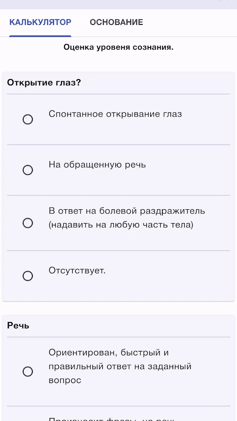Click the Открытие глаз? section header

tap(44, 83)
